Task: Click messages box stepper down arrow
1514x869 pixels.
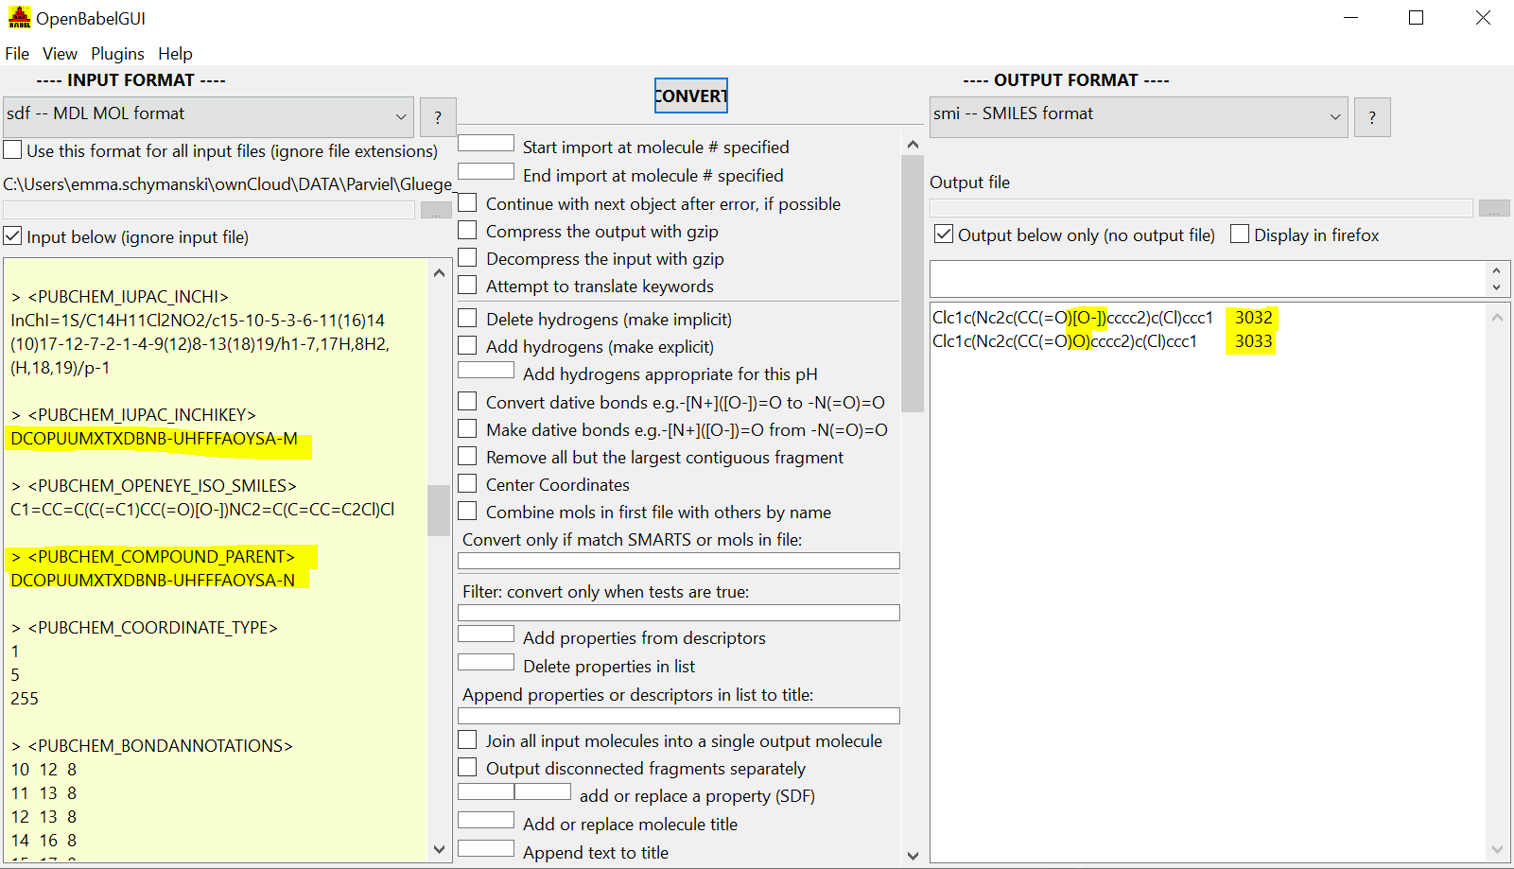Action: [1497, 287]
